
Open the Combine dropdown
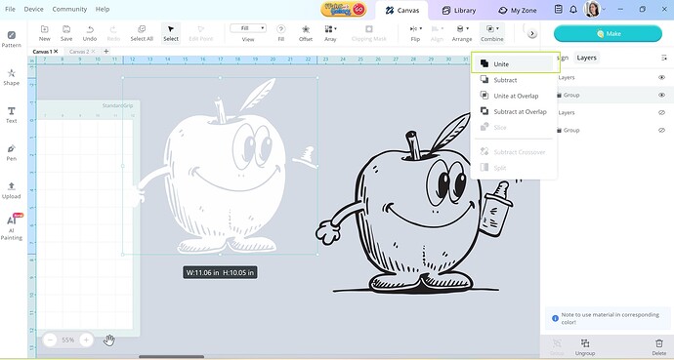[492, 33]
